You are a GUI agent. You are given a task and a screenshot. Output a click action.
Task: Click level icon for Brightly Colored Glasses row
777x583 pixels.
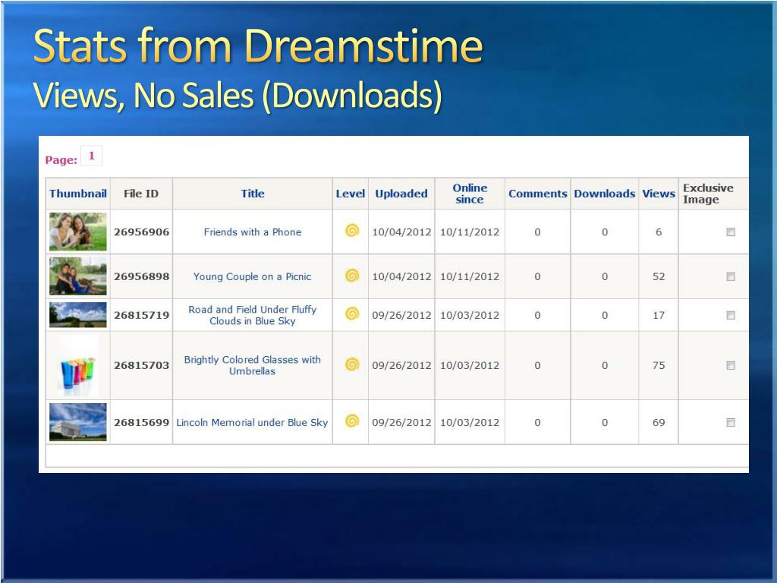pyautogui.click(x=352, y=364)
